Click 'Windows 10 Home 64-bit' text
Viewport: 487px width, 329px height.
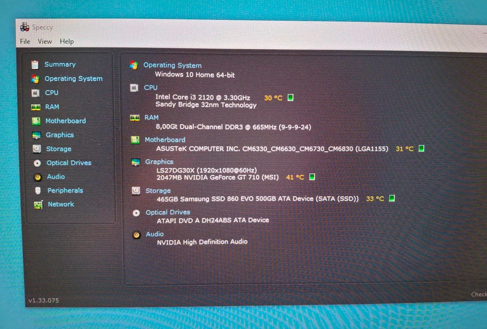(195, 75)
